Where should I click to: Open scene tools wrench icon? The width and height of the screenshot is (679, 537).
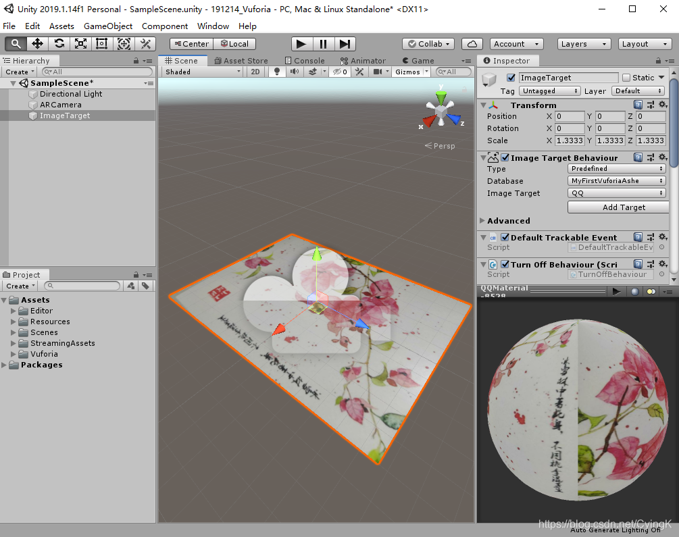(359, 72)
